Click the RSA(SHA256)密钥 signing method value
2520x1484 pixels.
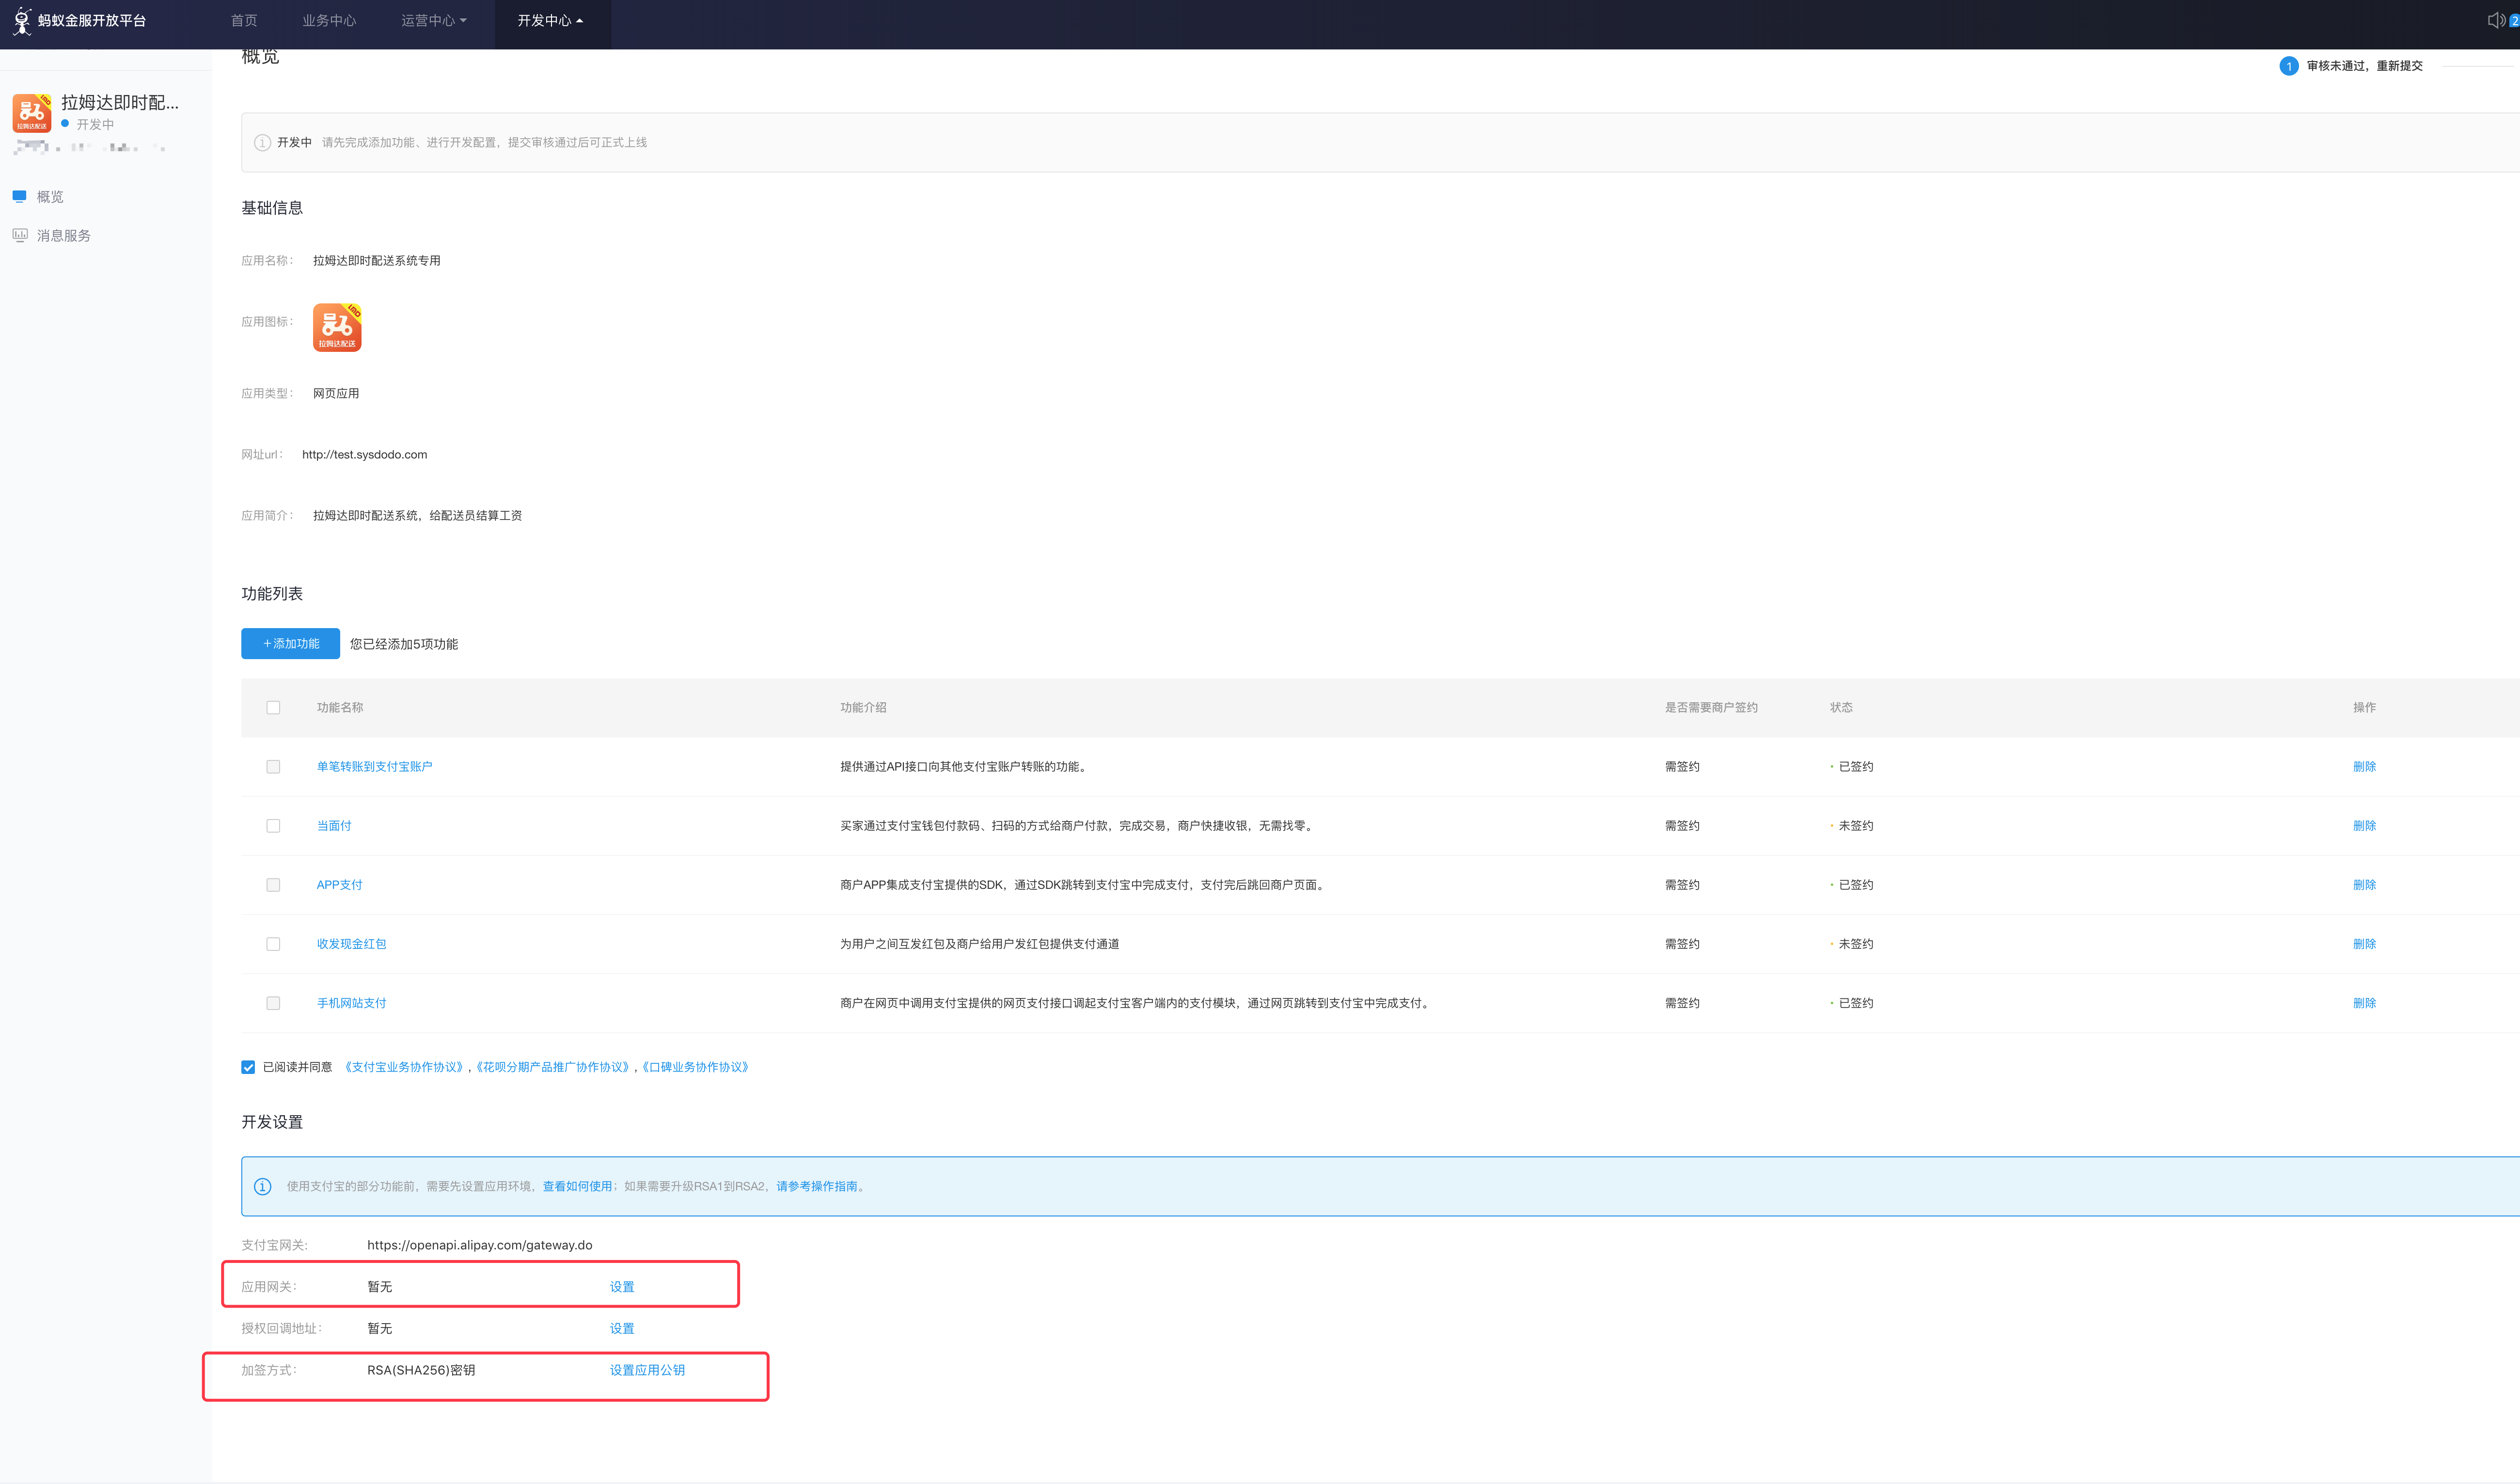421,1370
